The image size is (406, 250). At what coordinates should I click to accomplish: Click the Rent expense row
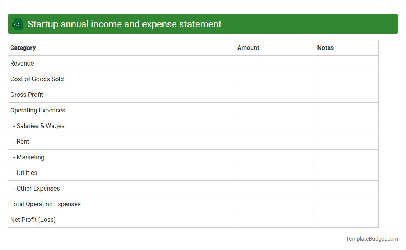[22, 141]
